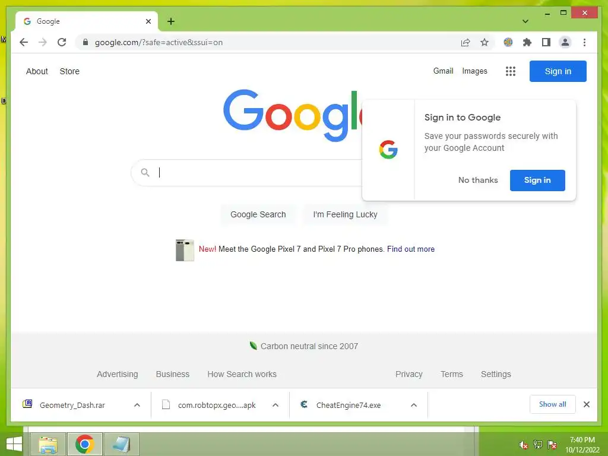
Task: Go back using the browser back arrow
Action: click(x=24, y=42)
